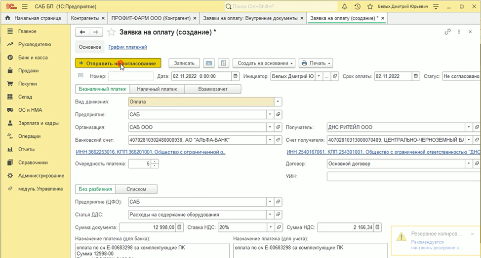Expand Предприятие dropdown arrow
This screenshot has width=481, height=258.
(x=270, y=114)
